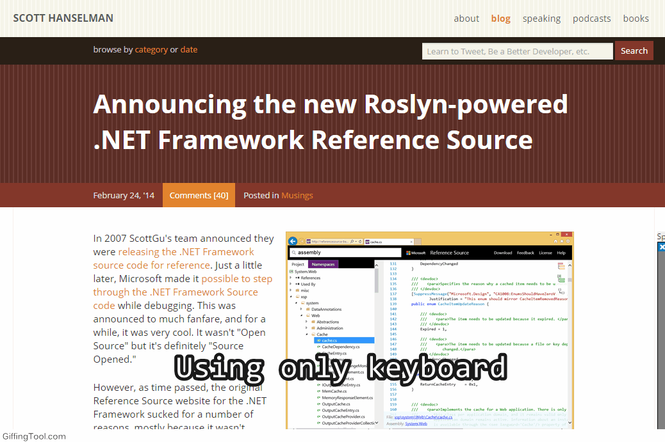Viewport: 665px width, 442px height.
Task: Open the speaking menu item
Action: (x=541, y=19)
